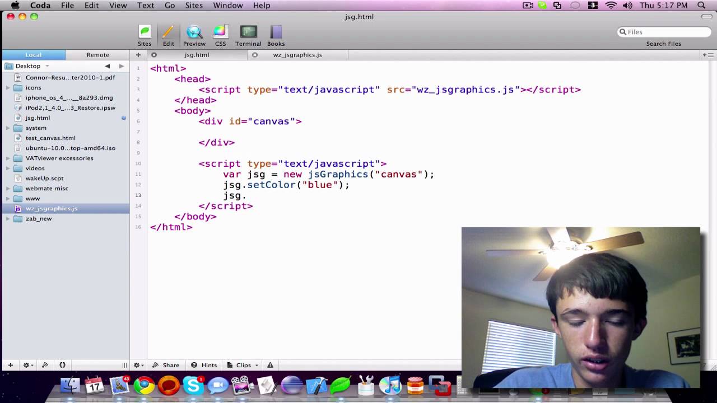Image resolution: width=717 pixels, height=403 pixels.
Task: Open the Go menu
Action: (170, 5)
